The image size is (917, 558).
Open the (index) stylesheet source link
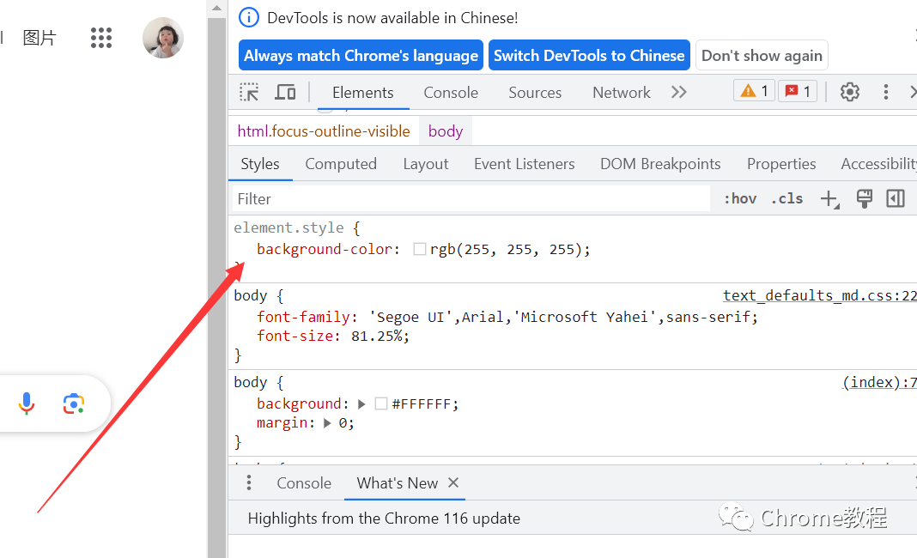pyautogui.click(x=879, y=383)
